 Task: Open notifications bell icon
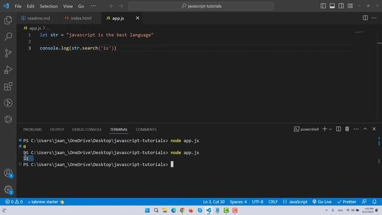click(374, 202)
